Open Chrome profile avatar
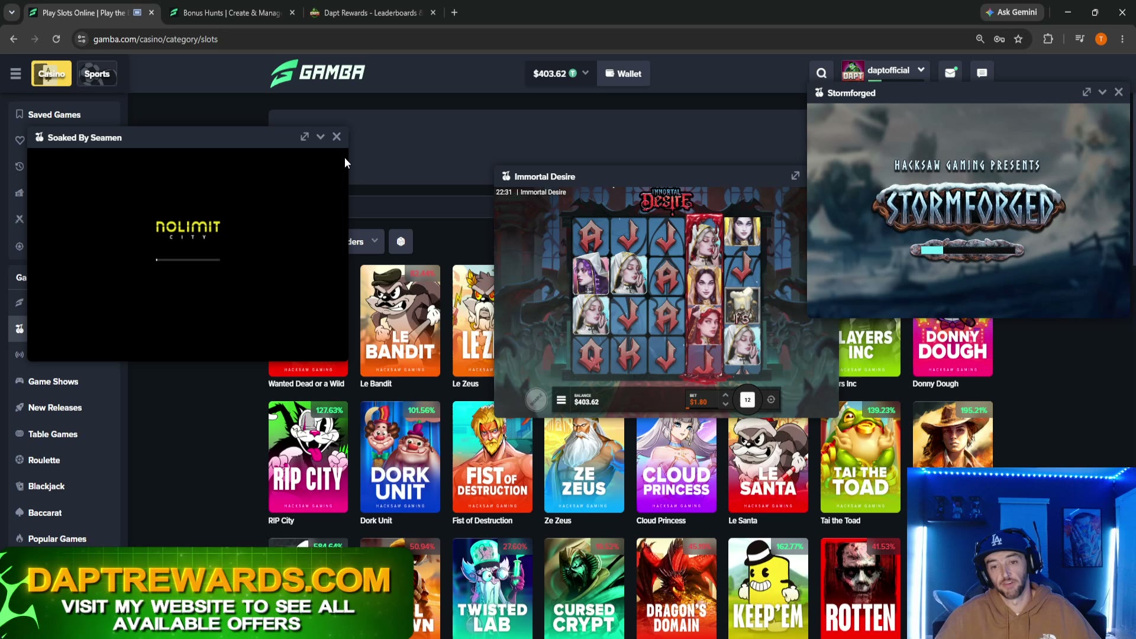Viewport: 1136px width, 639px height. (1101, 39)
